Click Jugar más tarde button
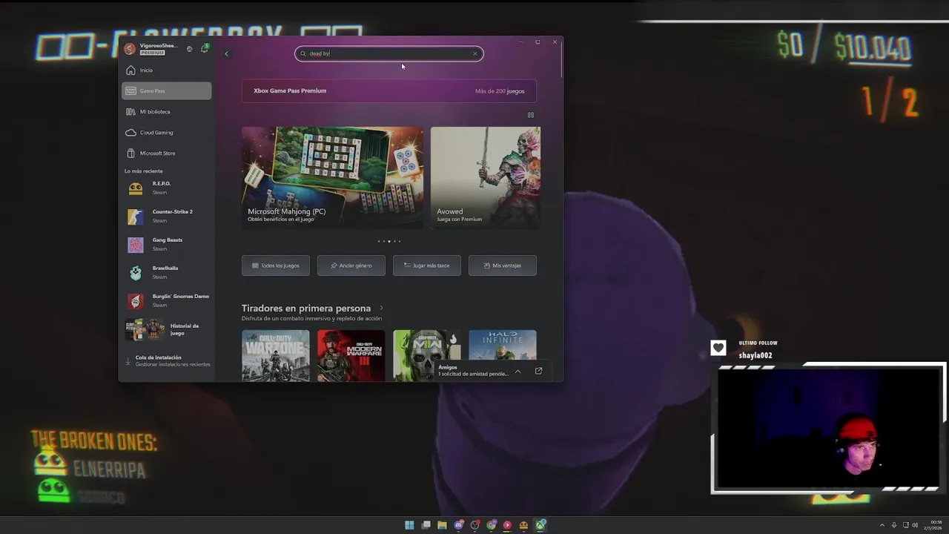The width and height of the screenshot is (949, 534). click(427, 266)
